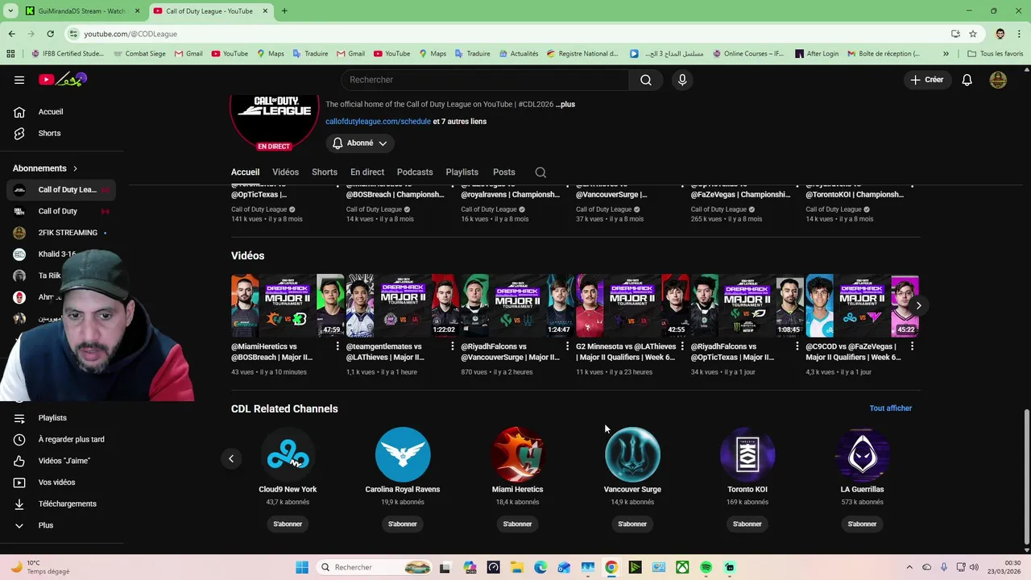Open Windows taskbar Rechercher search box
Image resolution: width=1031 pixels, height=580 pixels.
pos(375,567)
